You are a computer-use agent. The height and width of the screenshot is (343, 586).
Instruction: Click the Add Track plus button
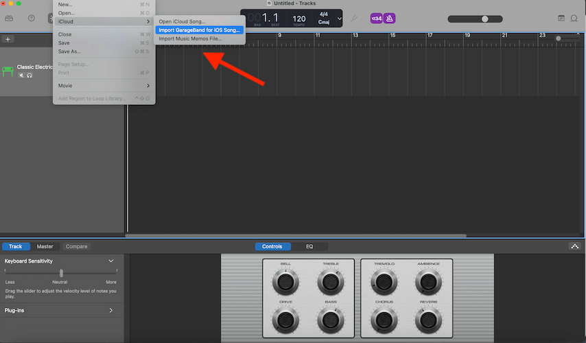(x=8, y=39)
